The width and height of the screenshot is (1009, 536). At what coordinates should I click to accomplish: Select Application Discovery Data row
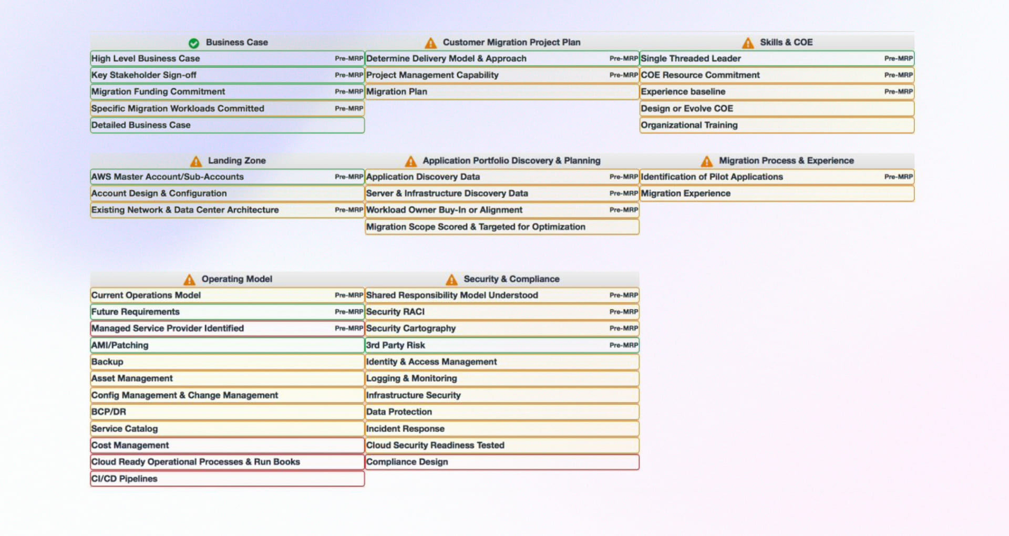(502, 177)
